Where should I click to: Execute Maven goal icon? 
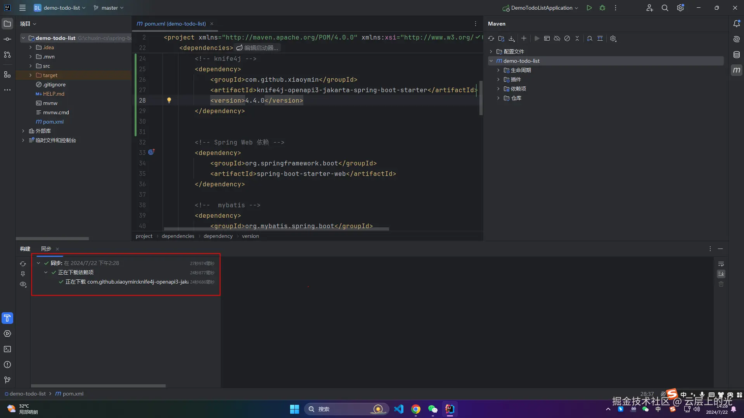pyautogui.click(x=547, y=38)
